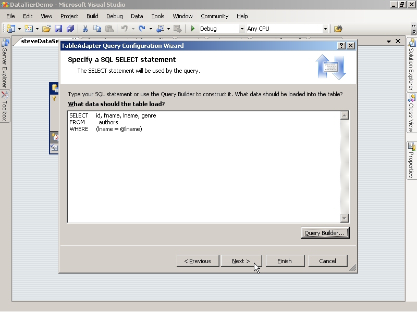417x312 pixels.
Task: Expand the Undo history dropdown arrow
Action: pyautogui.click(x=133, y=29)
